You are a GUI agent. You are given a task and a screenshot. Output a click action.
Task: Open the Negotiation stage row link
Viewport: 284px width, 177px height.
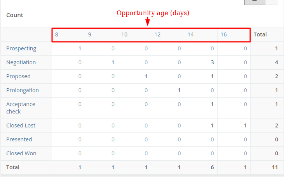click(x=21, y=62)
